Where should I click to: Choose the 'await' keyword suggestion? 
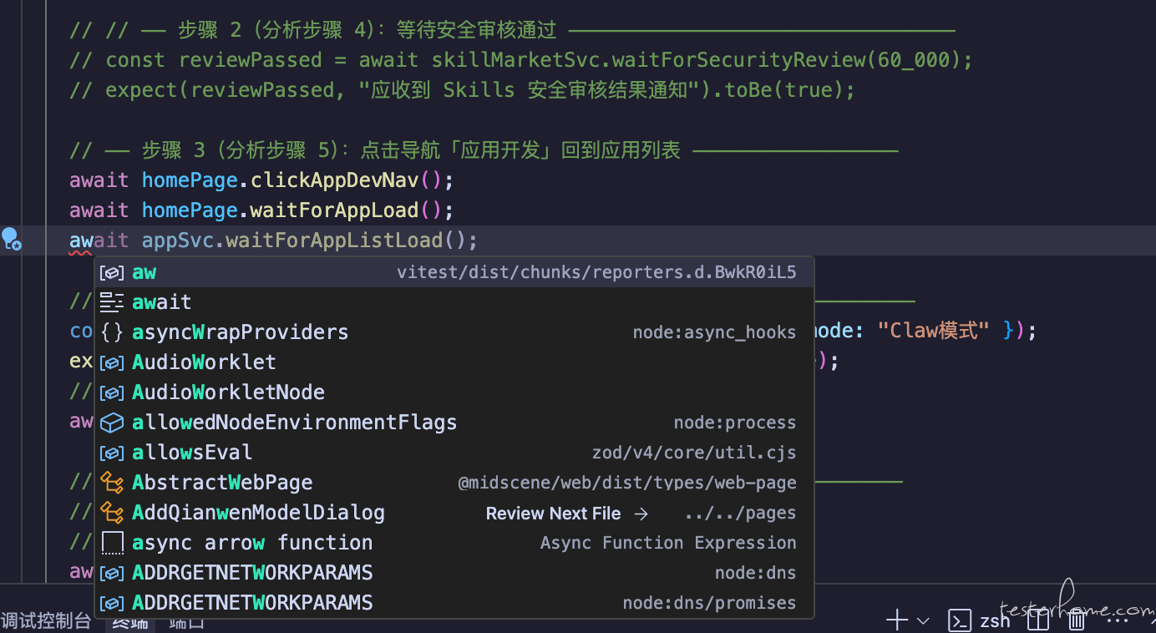tap(454, 302)
